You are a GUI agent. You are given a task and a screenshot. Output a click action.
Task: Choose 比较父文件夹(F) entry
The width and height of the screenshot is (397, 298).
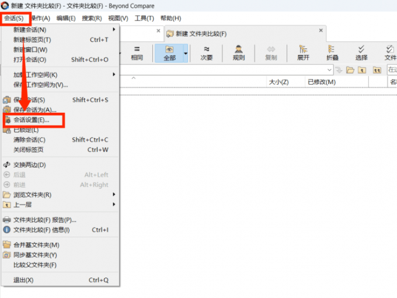[60, 265]
